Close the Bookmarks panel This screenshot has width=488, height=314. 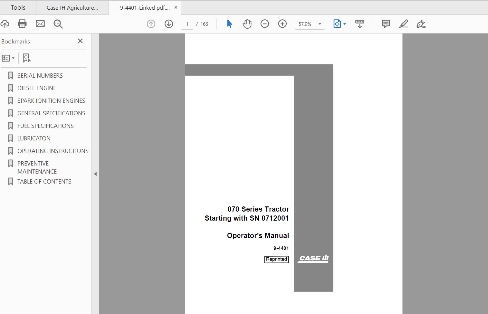[80, 41]
